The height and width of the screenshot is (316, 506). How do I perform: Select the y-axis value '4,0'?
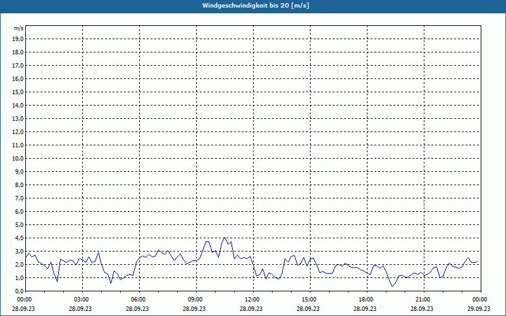click(20, 238)
